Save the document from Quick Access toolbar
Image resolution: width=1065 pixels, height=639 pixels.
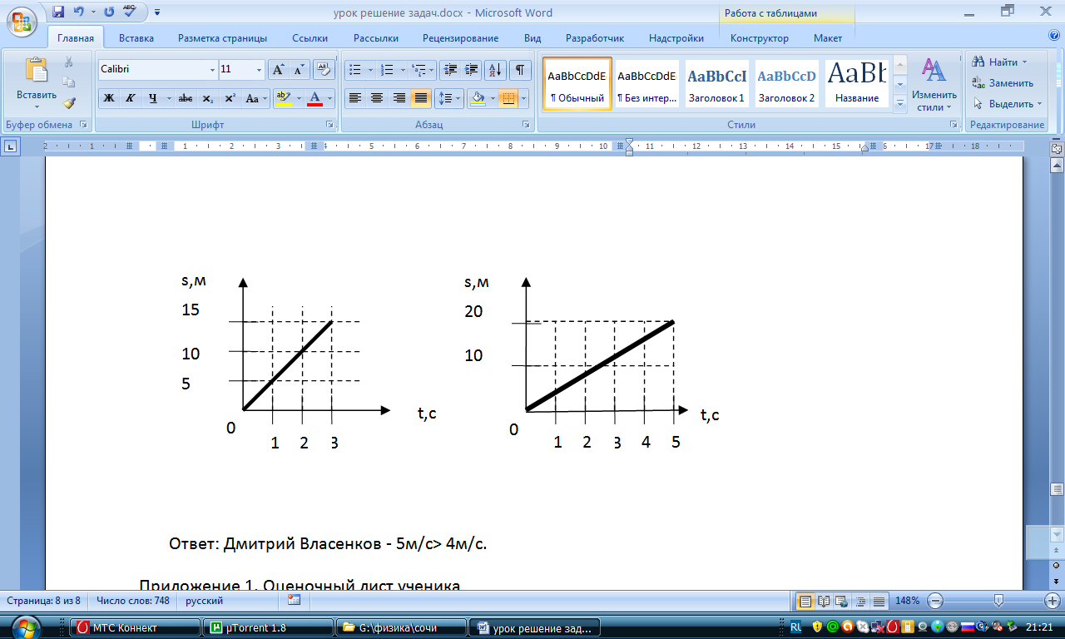pyautogui.click(x=57, y=12)
